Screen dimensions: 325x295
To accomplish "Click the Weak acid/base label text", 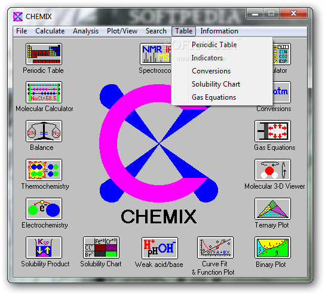I will click(159, 265).
